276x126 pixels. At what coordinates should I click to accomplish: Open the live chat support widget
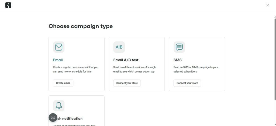click(x=53, y=117)
